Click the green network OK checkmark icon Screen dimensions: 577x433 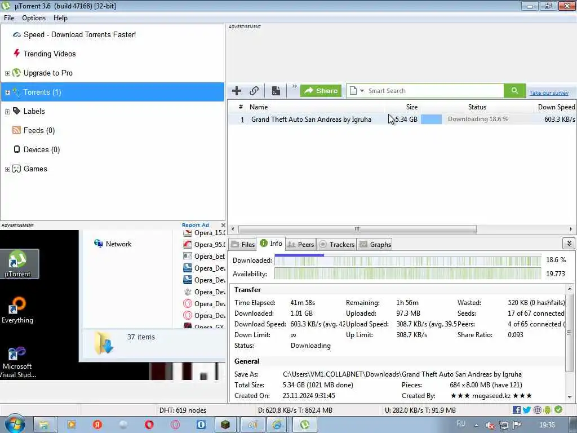(x=558, y=409)
